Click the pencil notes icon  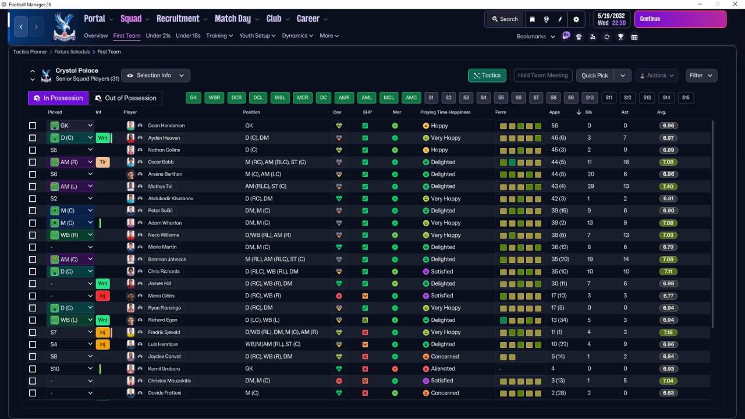coord(560,19)
